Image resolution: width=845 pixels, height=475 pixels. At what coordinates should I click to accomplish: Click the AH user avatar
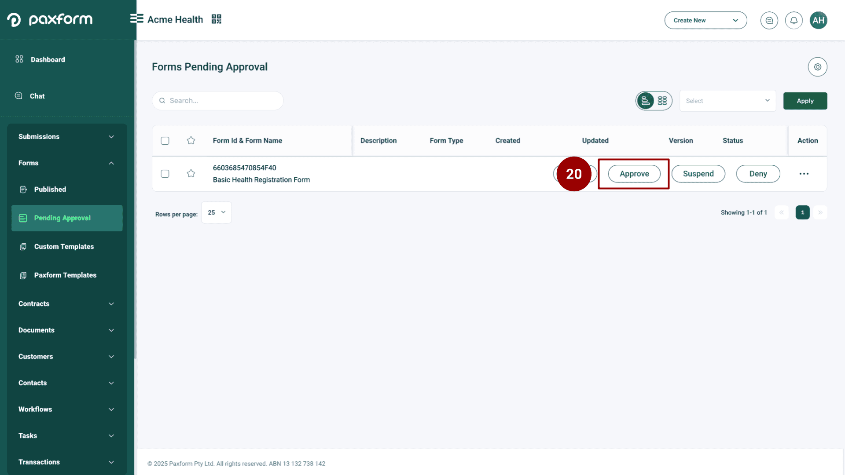tap(818, 20)
